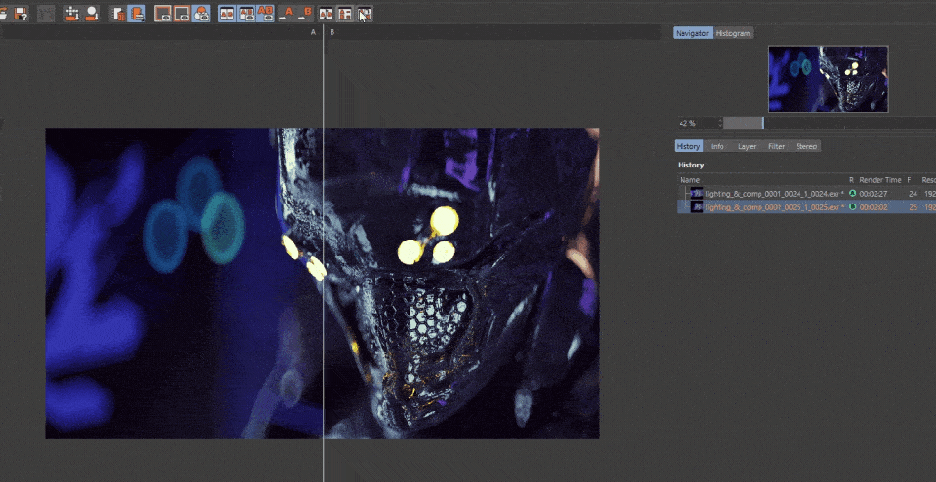Screen dimensions: 936x482
Task: Click the F column header
Action: click(x=909, y=179)
